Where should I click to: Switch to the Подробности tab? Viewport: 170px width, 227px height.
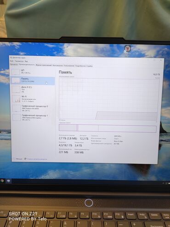80,66
